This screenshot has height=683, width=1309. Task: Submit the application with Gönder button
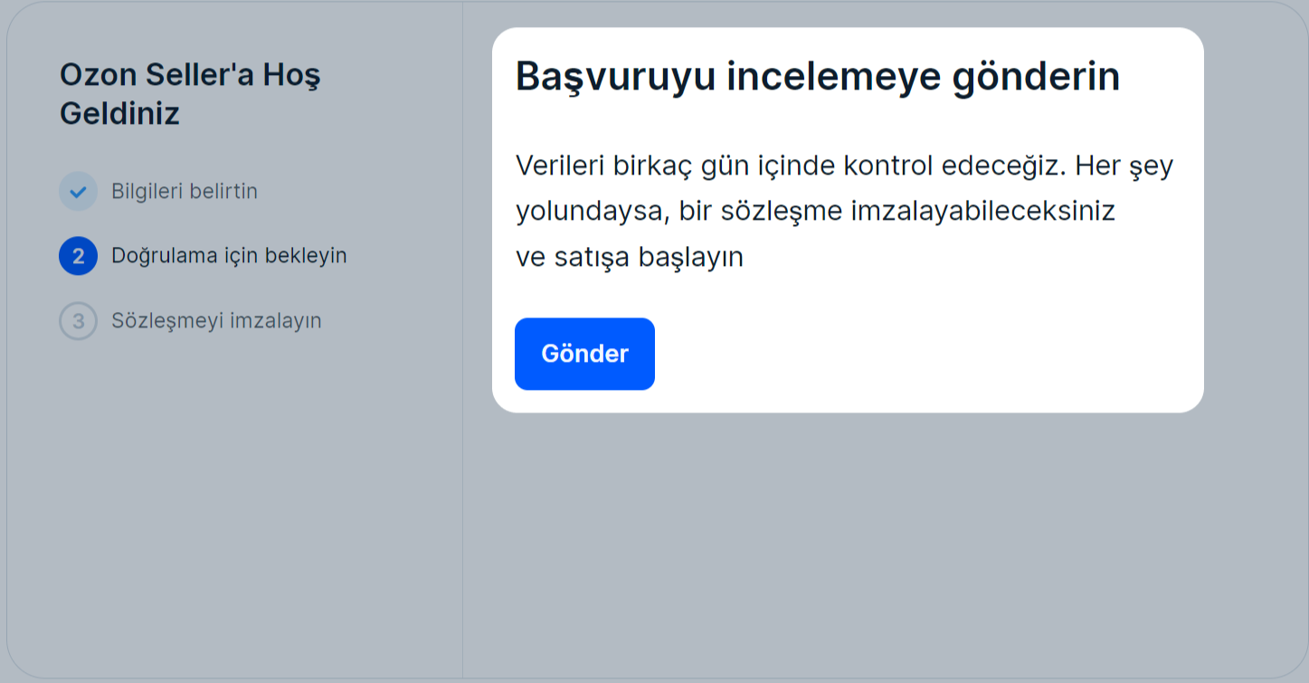[584, 354]
